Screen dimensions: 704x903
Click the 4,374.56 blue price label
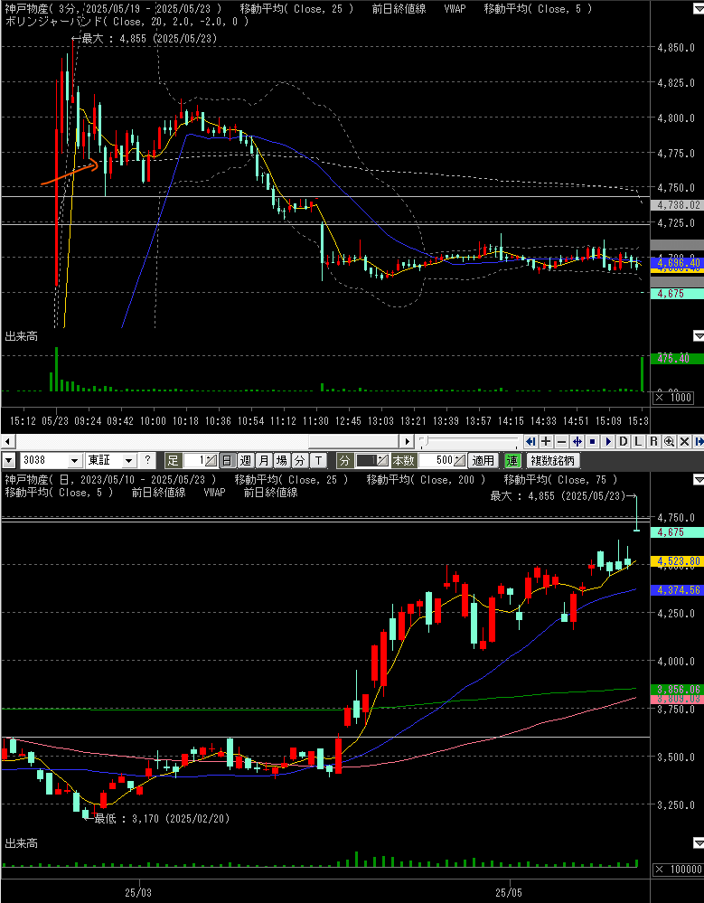tap(677, 590)
